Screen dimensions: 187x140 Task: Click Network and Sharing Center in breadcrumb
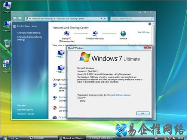70,19
